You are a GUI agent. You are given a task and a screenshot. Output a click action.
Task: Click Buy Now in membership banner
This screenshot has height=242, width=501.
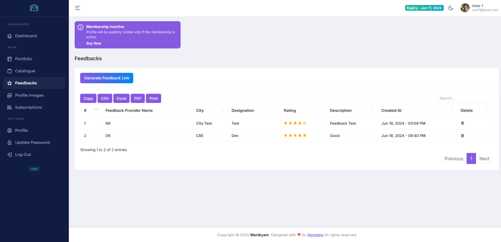pos(94,43)
